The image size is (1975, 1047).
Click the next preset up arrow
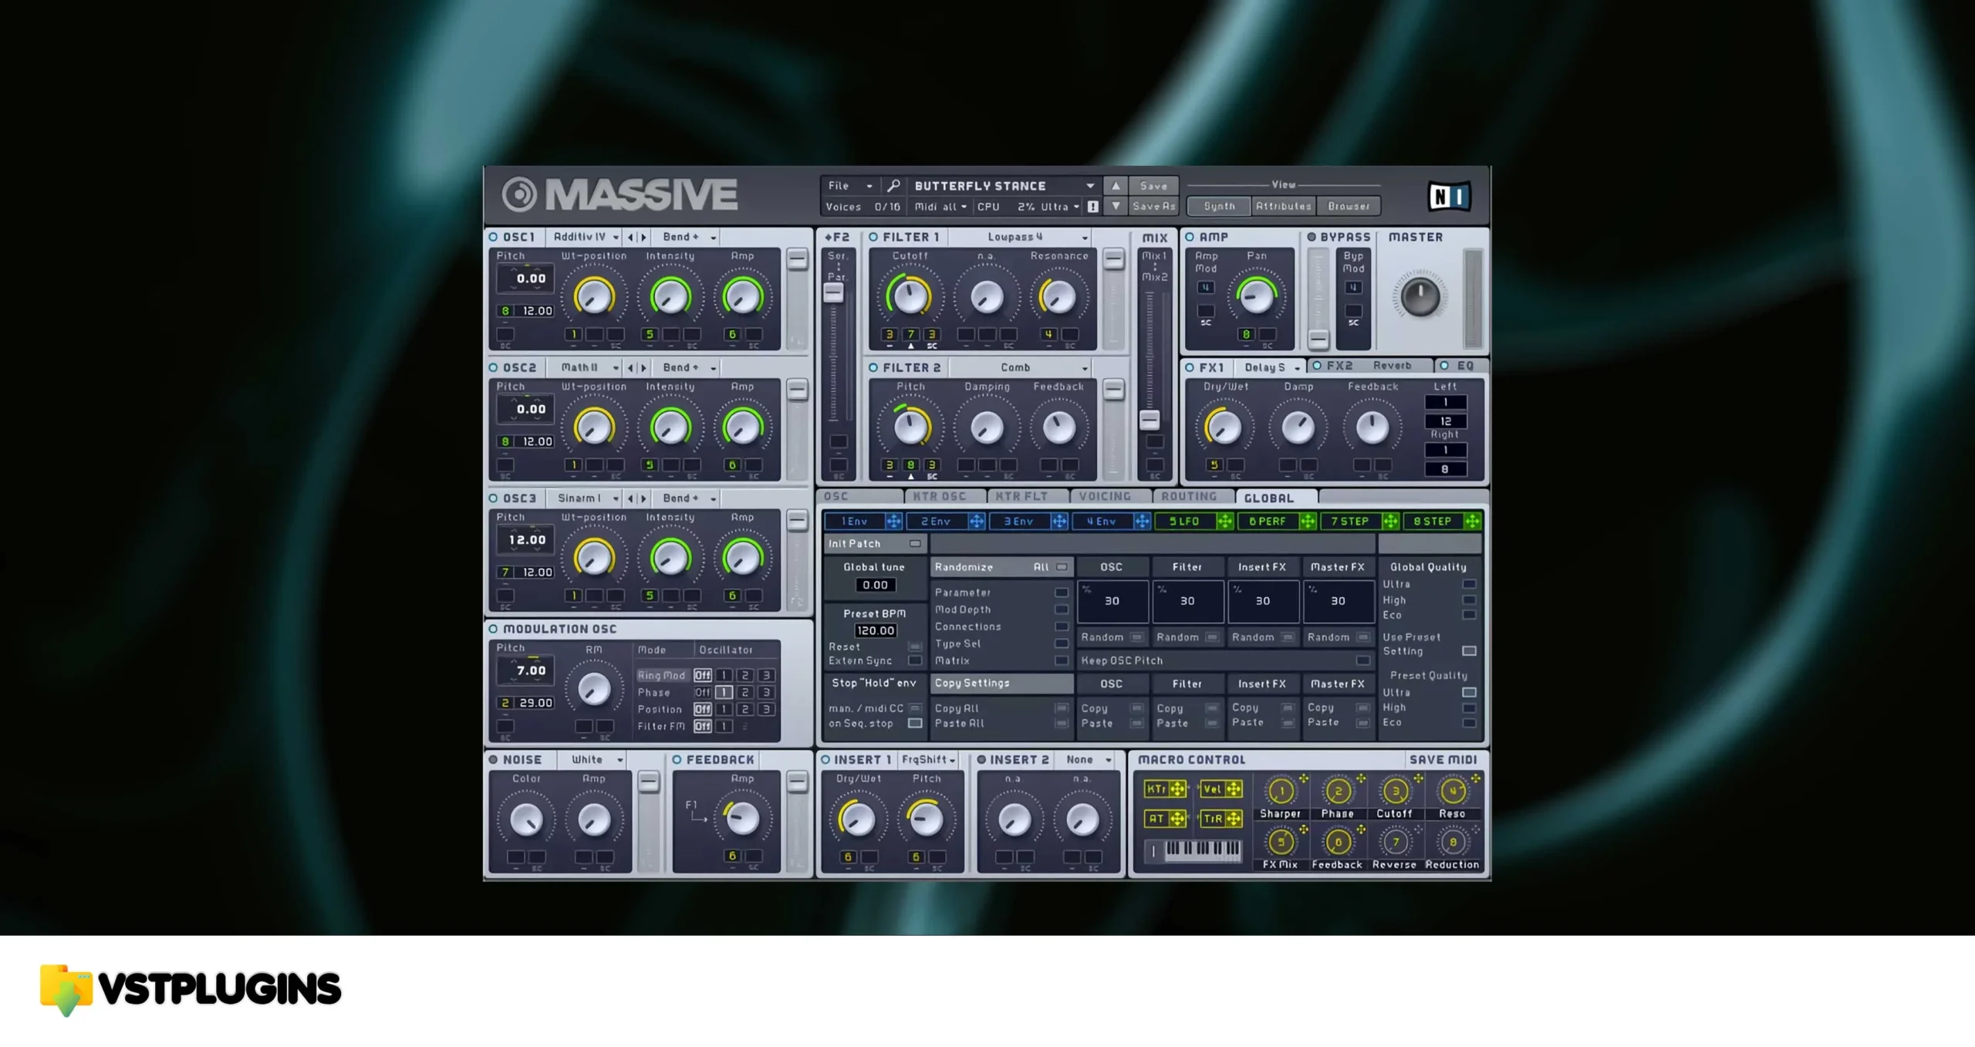(x=1116, y=186)
